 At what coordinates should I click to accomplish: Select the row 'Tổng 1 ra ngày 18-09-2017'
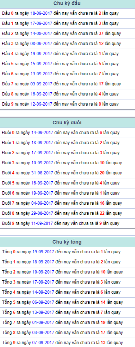[x=67, y=262]
